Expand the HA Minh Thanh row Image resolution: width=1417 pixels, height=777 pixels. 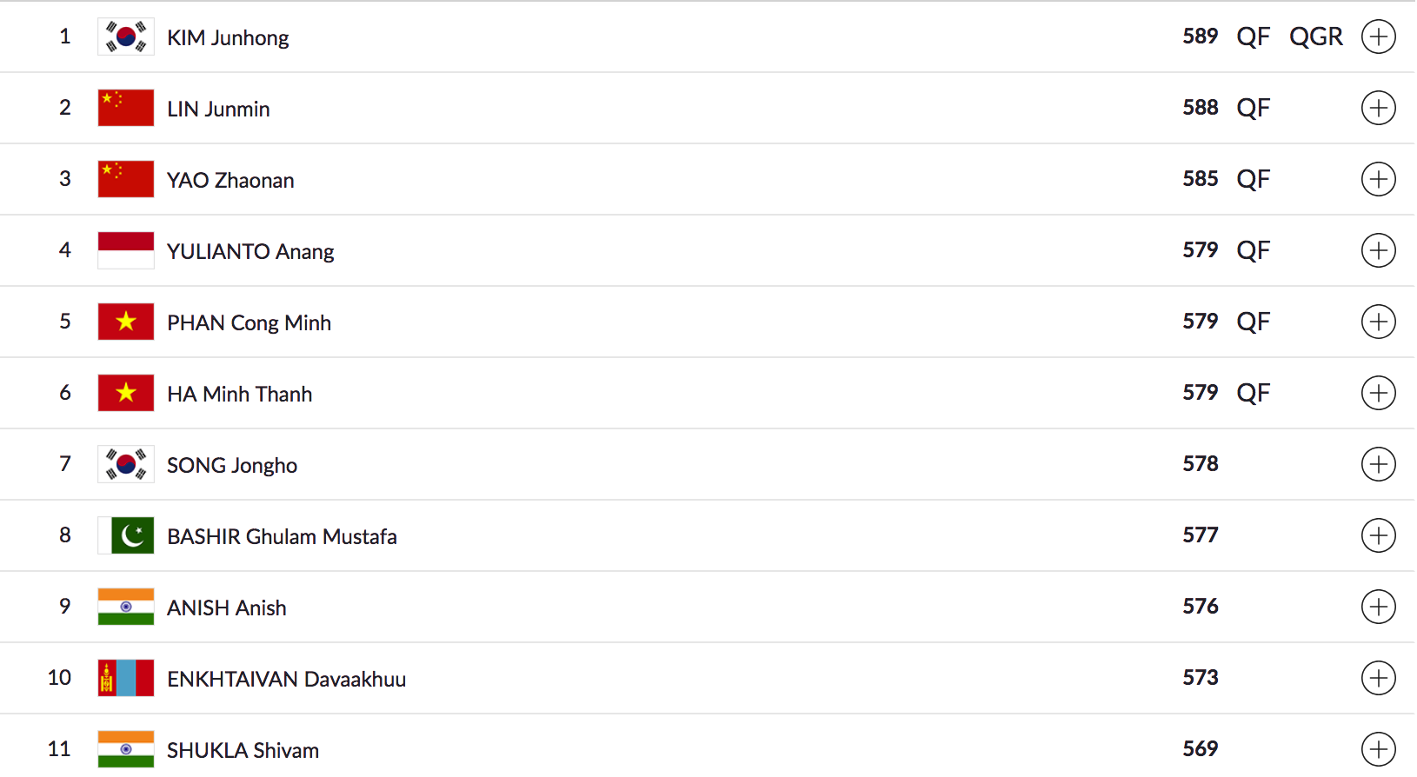1378,393
